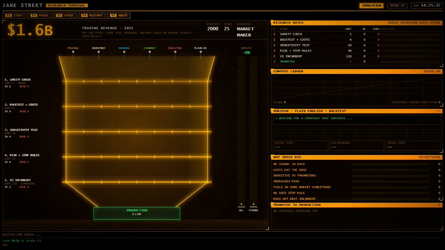Click the 'Sensitive to Parameters' rejection row
445x250 pixels.
(x=357, y=176)
